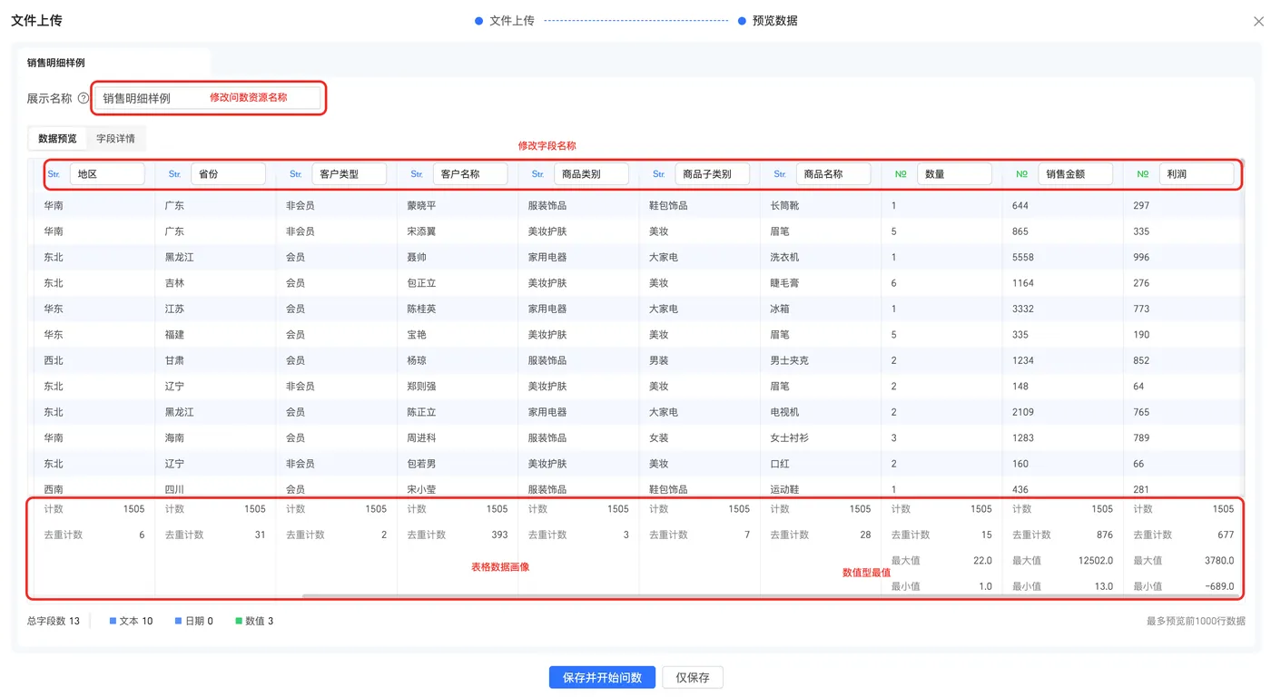Click the 最多预览前1000行数据 note
The height and width of the screenshot is (697, 1271).
click(x=1196, y=622)
